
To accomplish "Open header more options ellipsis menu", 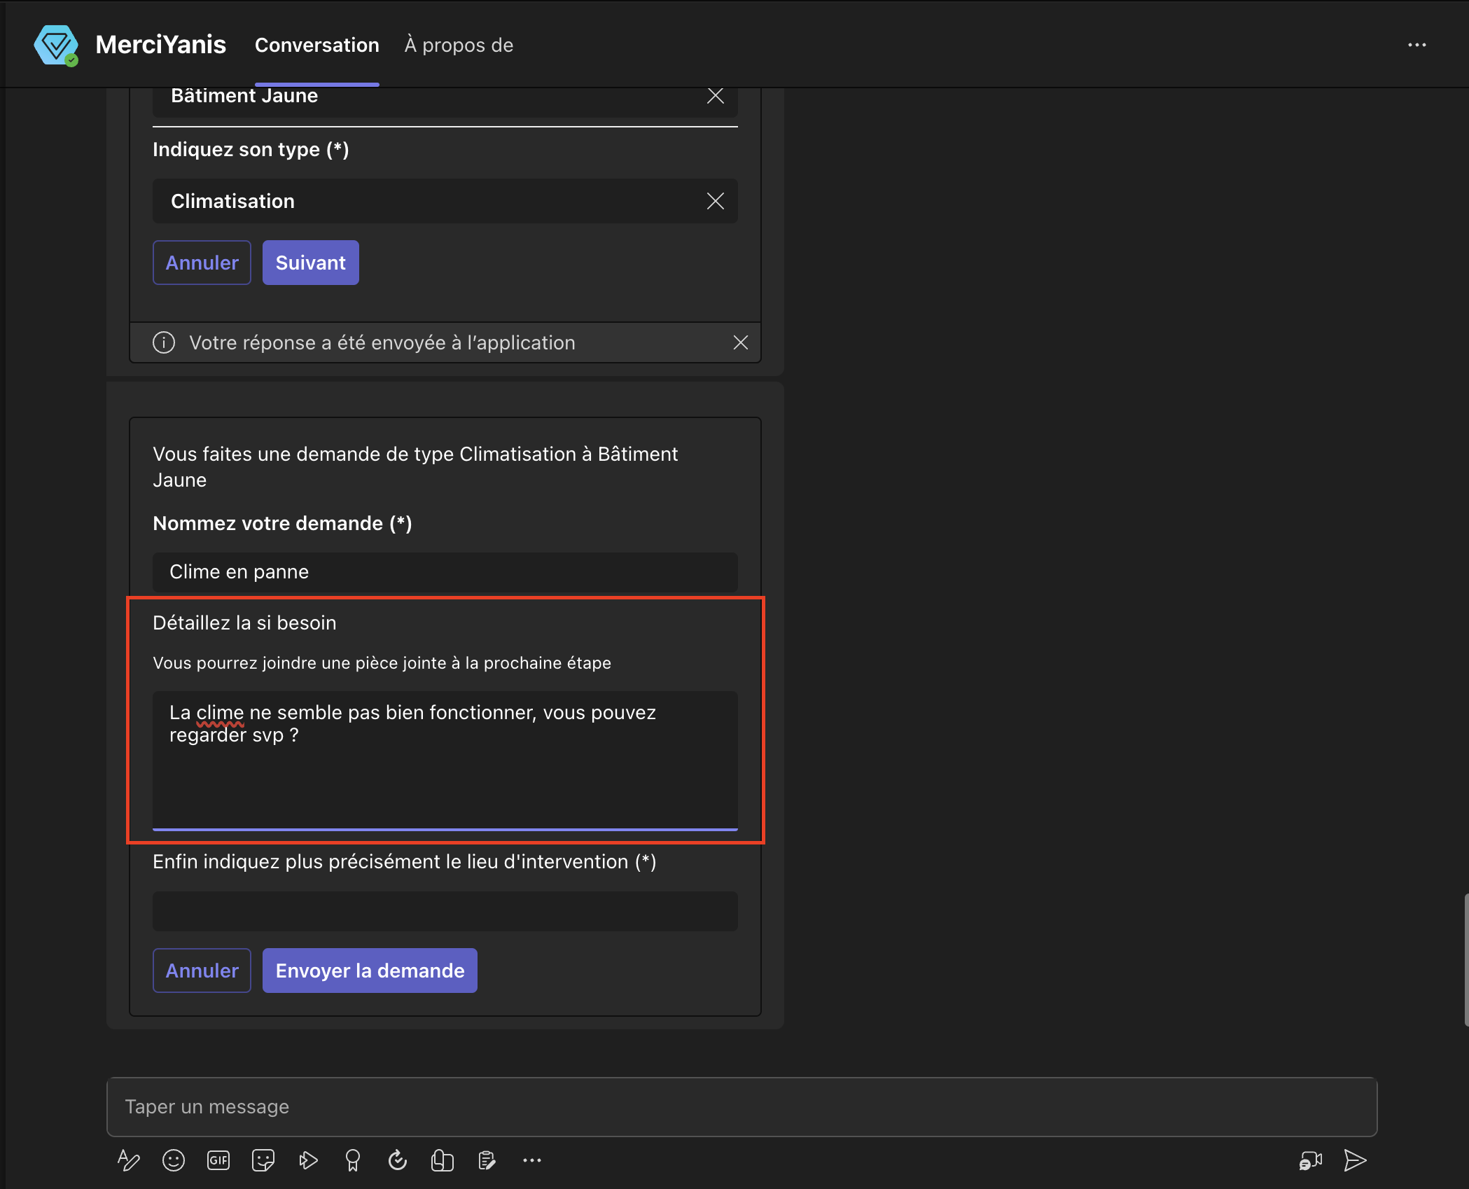I will [1416, 45].
